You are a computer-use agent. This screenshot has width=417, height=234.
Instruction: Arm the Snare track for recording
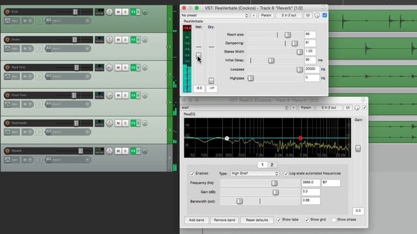point(7,40)
